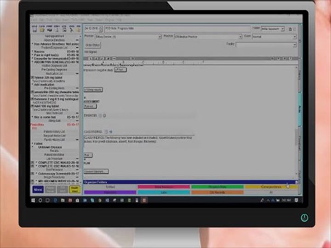Image resolution: width=331 pixels, height=248 pixels.
Task: Open the Practice dropdown
Action: (240, 36)
